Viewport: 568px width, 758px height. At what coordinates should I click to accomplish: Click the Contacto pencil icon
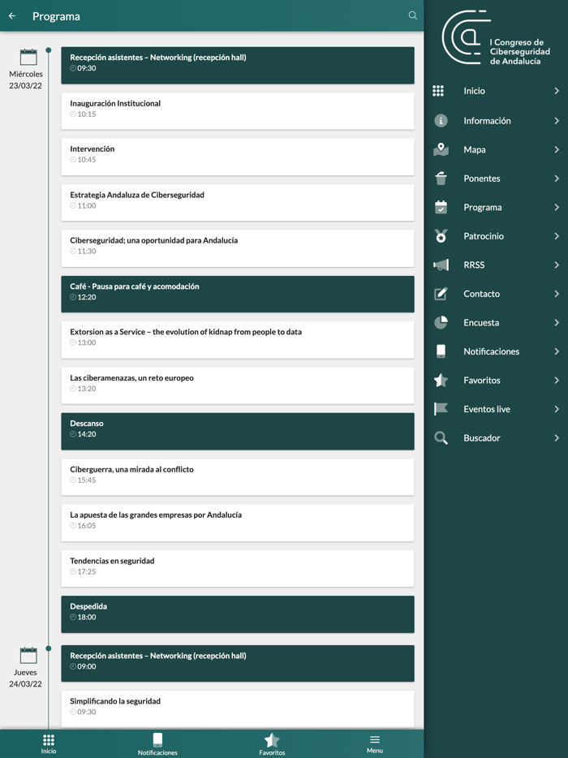pos(441,294)
